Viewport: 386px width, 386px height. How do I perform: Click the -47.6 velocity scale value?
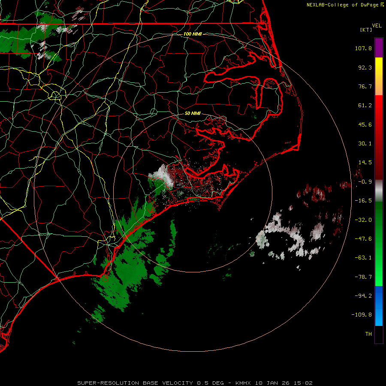(363, 239)
